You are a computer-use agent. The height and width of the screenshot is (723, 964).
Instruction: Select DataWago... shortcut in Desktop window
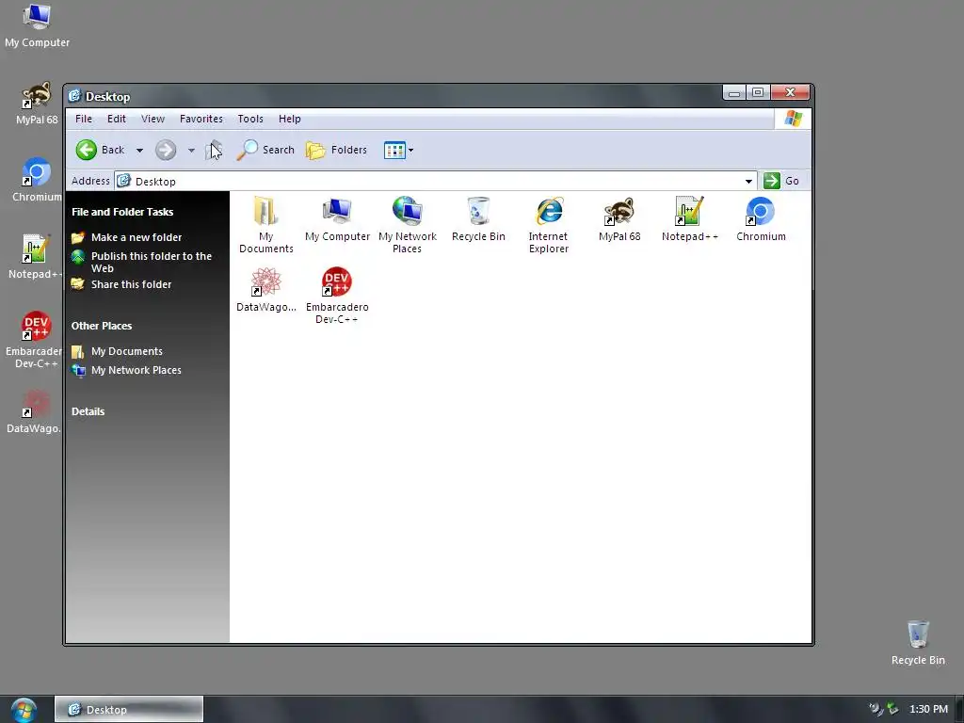pyautogui.click(x=265, y=281)
